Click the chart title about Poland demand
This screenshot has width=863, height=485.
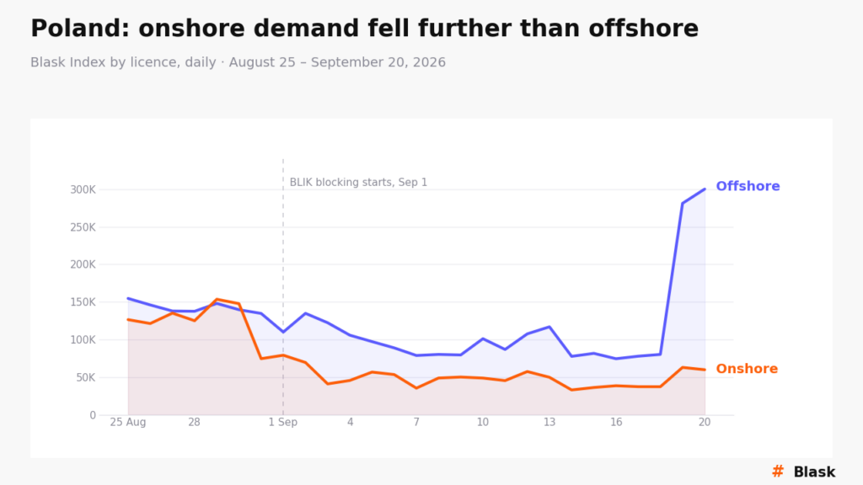coord(364,29)
